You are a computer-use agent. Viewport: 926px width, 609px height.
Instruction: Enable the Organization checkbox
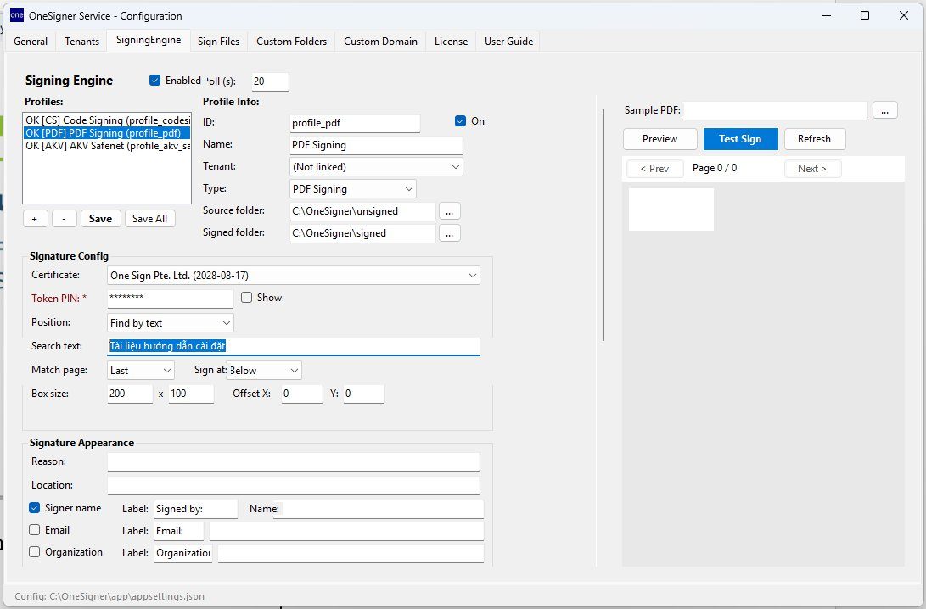(x=34, y=552)
